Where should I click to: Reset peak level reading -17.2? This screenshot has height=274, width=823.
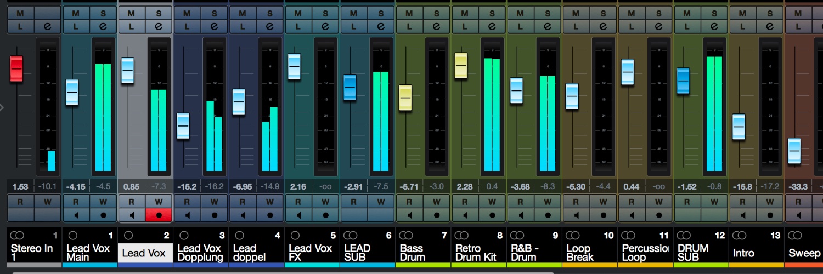[x=771, y=187]
